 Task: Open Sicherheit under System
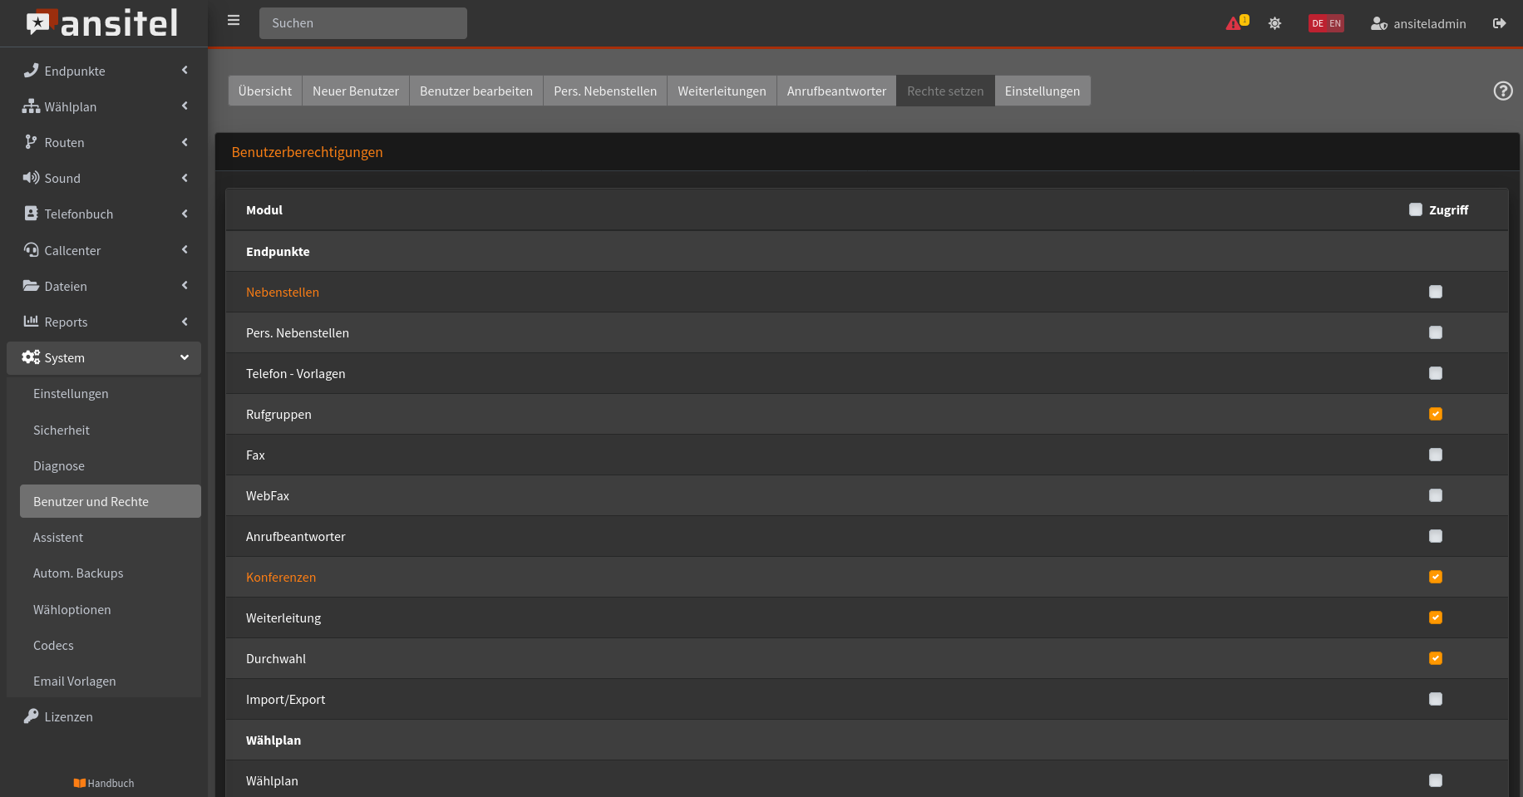62,430
